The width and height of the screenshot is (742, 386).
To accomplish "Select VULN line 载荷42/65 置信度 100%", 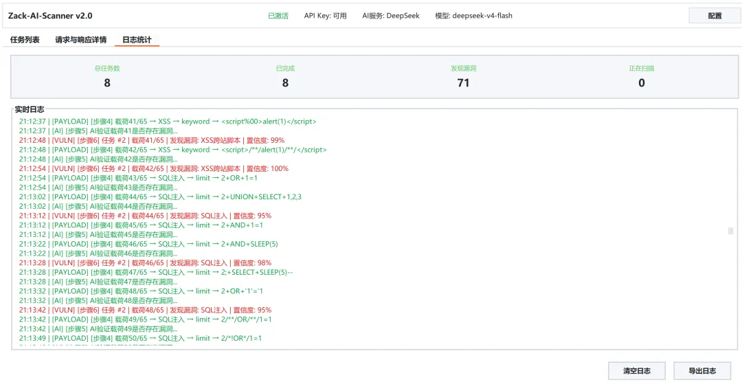I will (x=154, y=169).
